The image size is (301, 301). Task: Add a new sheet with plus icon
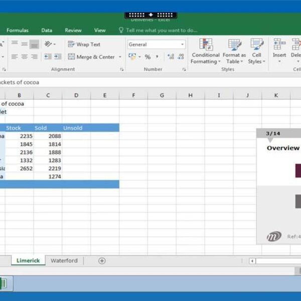102,261
